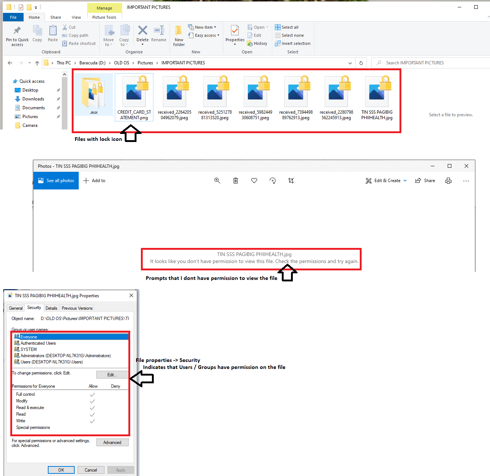
Task: Create a New folder from ribbon
Action: [179, 36]
